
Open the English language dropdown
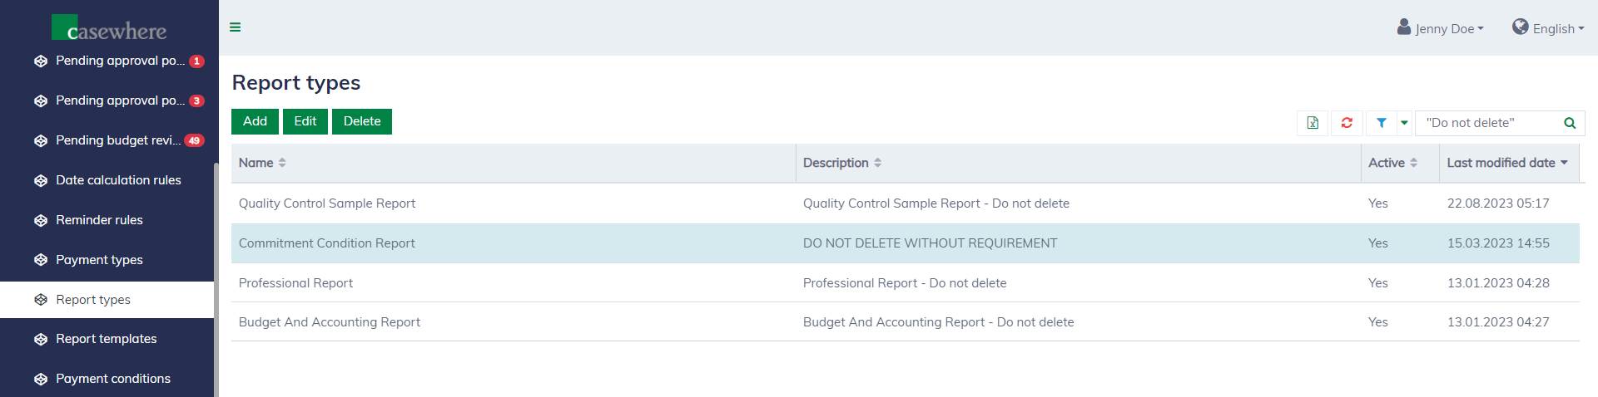pos(1548,28)
